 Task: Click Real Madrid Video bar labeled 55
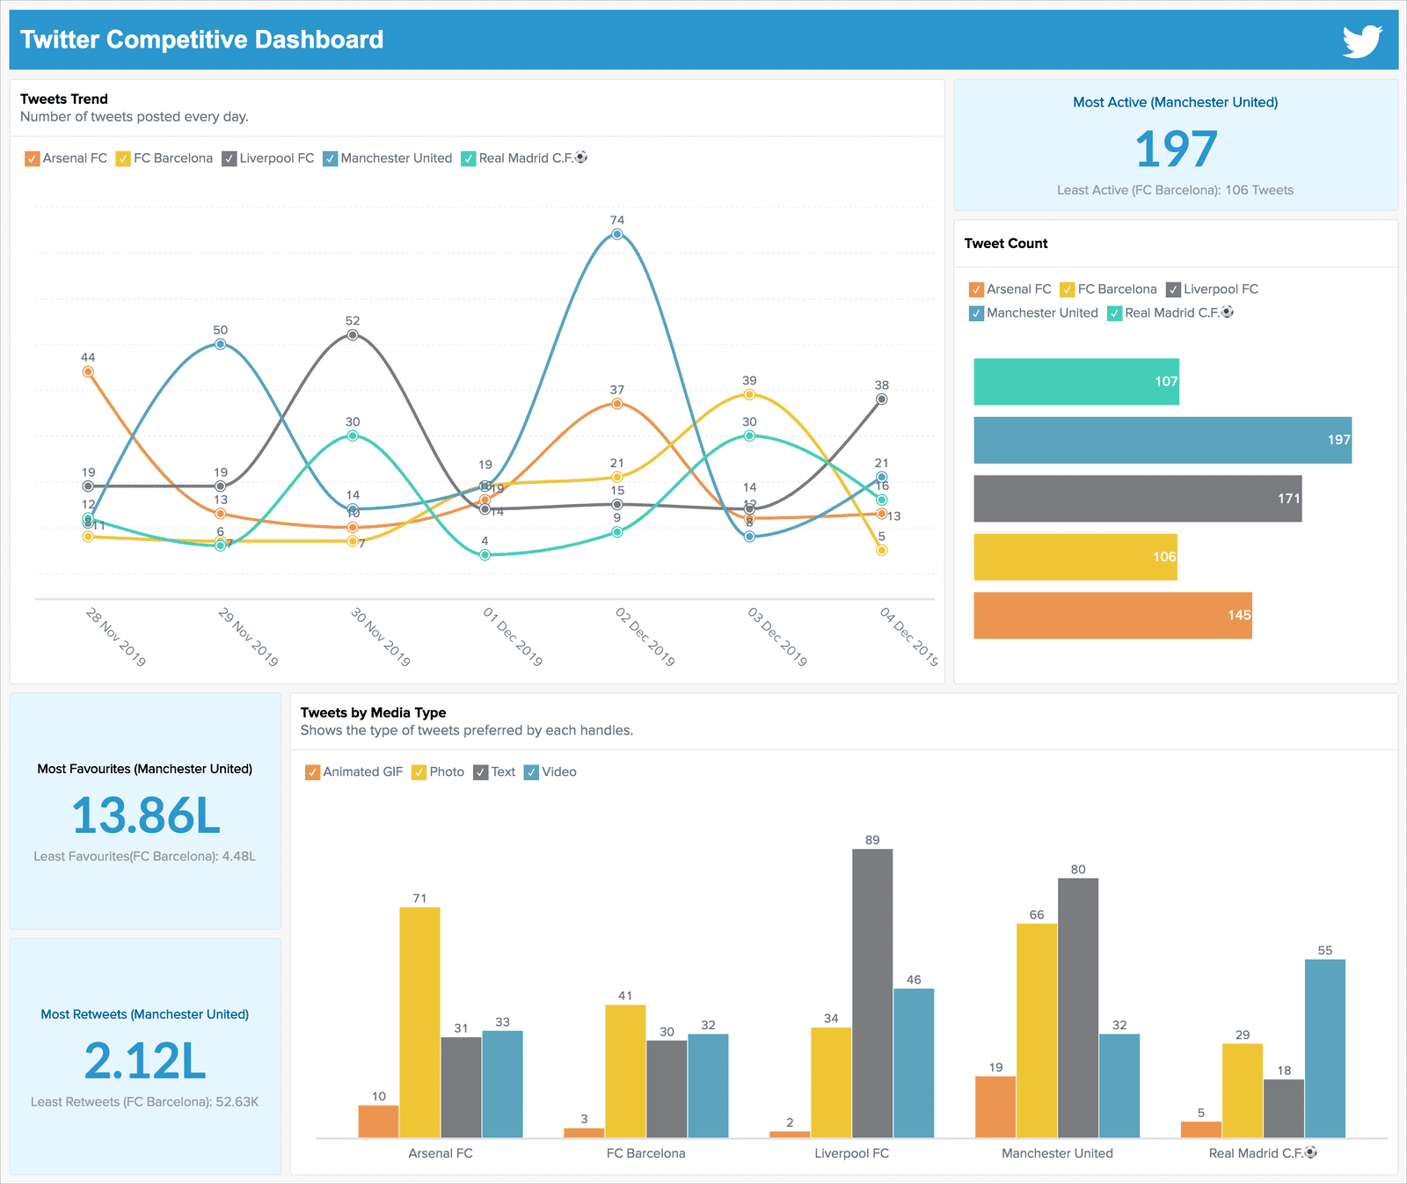[x=1325, y=1049]
